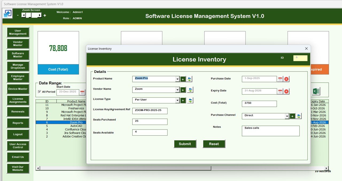Open the Renewals sidebar menu
Image resolution: width=342 pixels, height=181 pixels.
(x=18, y=112)
